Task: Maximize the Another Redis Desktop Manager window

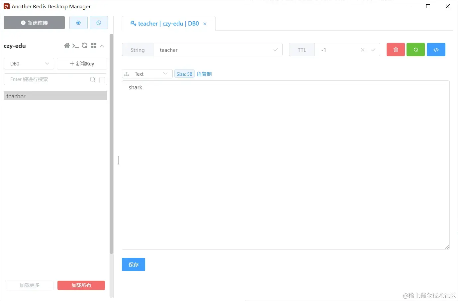Action: pos(428,6)
